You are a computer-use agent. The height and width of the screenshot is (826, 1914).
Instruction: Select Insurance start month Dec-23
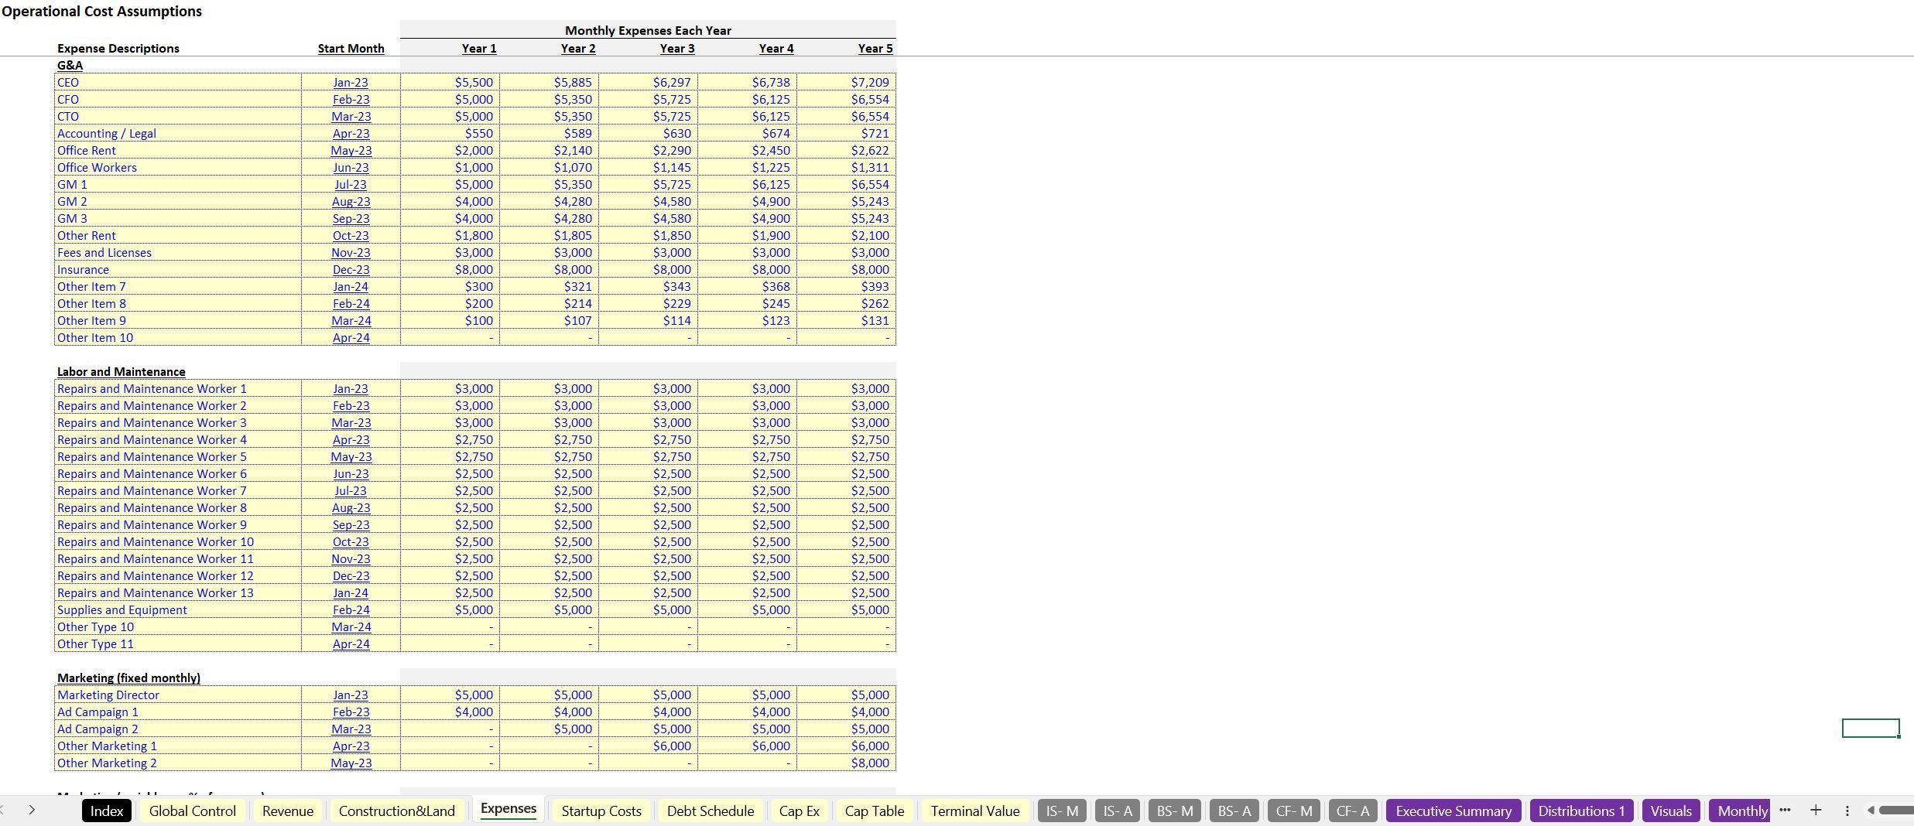pos(351,269)
